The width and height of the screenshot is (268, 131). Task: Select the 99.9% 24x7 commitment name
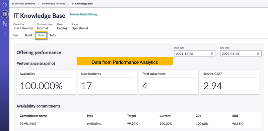coord(28,124)
